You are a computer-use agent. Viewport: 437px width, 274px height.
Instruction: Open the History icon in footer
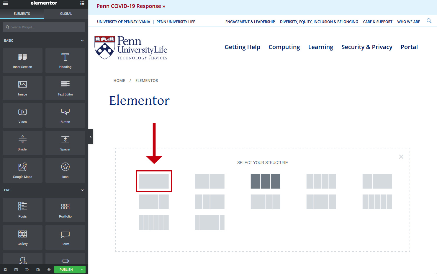(27, 270)
